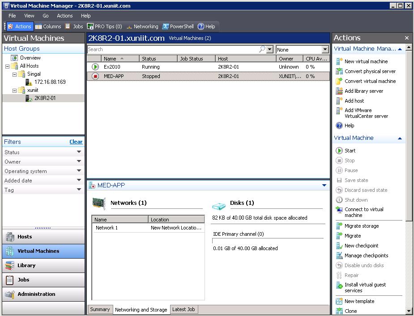The width and height of the screenshot is (414, 316).
Task: Open Networking from the toolbar
Action: click(142, 26)
